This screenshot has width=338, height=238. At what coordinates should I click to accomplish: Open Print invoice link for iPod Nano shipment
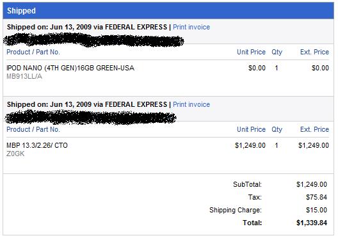[x=191, y=27]
